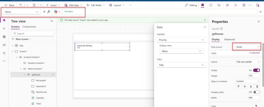Click the Publish icon
The image size is (264, 107).
(258, 5)
